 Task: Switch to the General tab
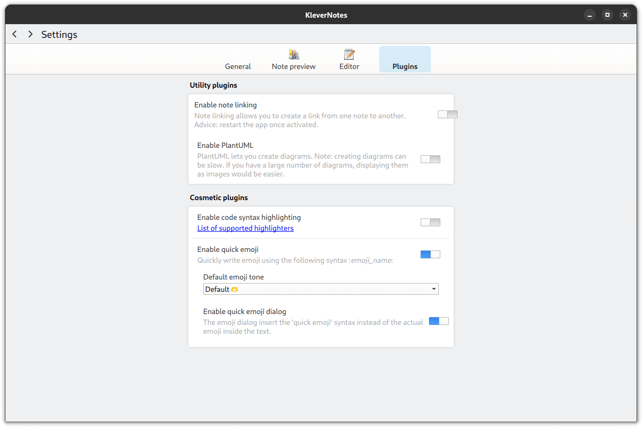point(238,67)
